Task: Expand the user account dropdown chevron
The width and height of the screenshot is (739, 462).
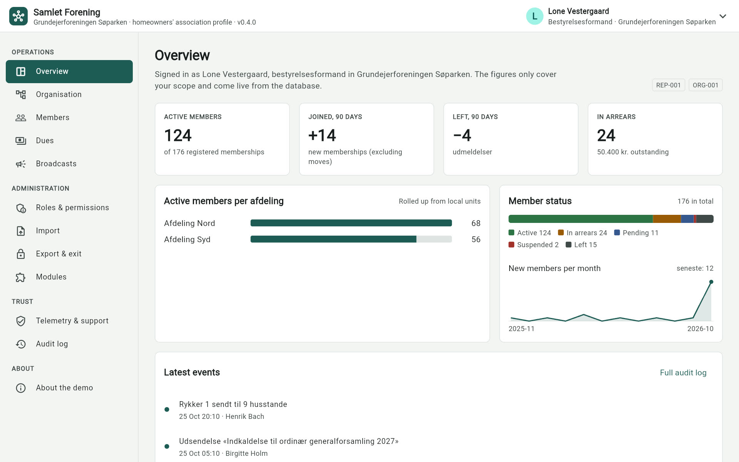Action: point(723,16)
